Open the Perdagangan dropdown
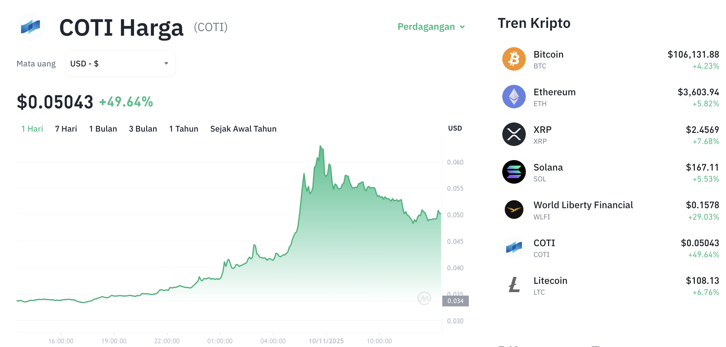 (431, 27)
